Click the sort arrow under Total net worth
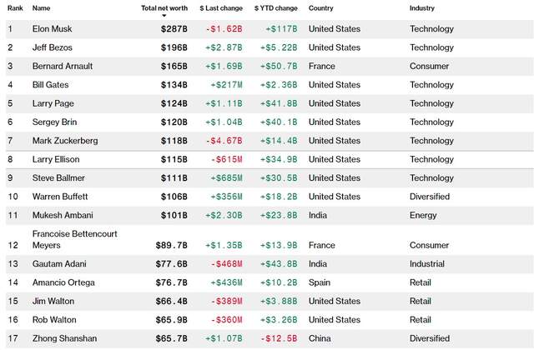 click(x=164, y=16)
